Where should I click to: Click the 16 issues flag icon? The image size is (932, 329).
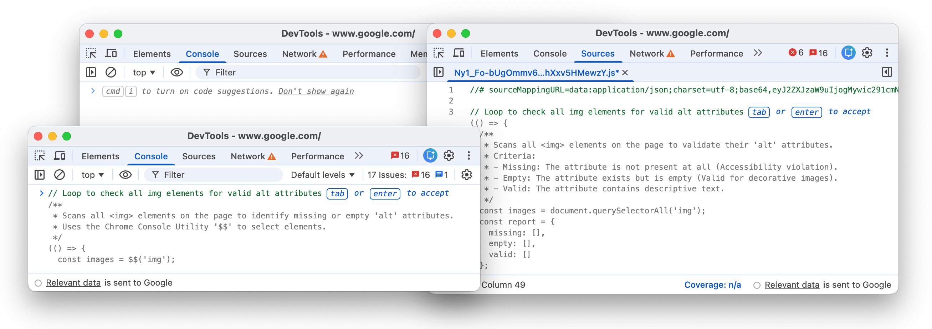coord(400,155)
